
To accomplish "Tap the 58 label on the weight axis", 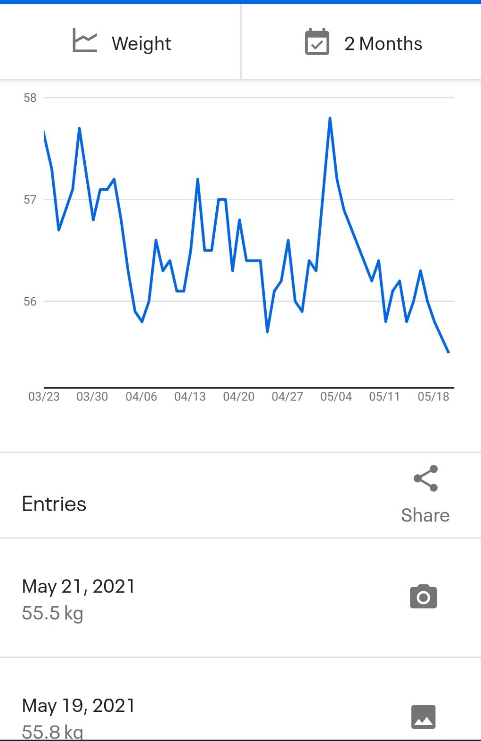I will click(30, 98).
